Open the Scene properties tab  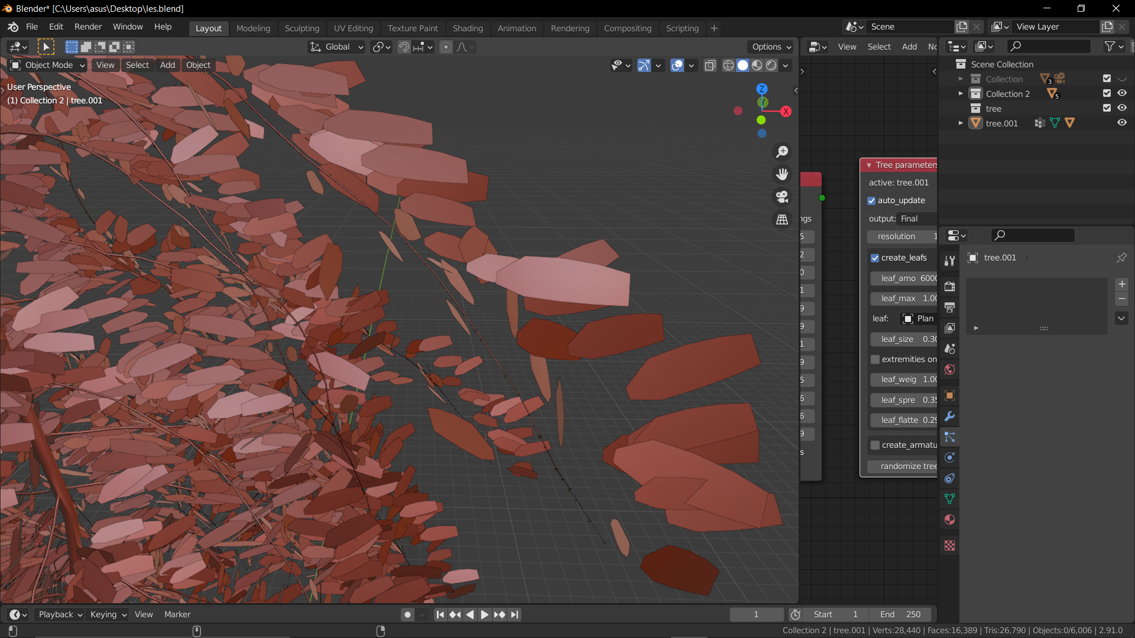pyautogui.click(x=949, y=349)
